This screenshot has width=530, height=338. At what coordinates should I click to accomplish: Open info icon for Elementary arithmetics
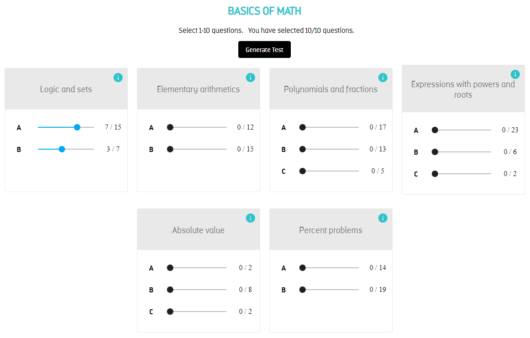point(250,78)
